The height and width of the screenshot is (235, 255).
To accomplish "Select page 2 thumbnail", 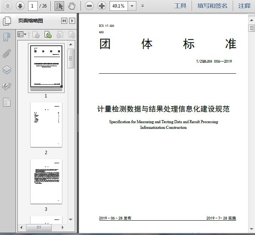I will pyautogui.click(x=46, y=125).
